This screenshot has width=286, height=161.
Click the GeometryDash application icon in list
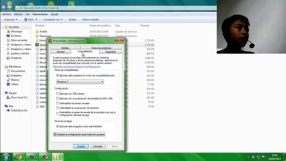click(x=37, y=45)
